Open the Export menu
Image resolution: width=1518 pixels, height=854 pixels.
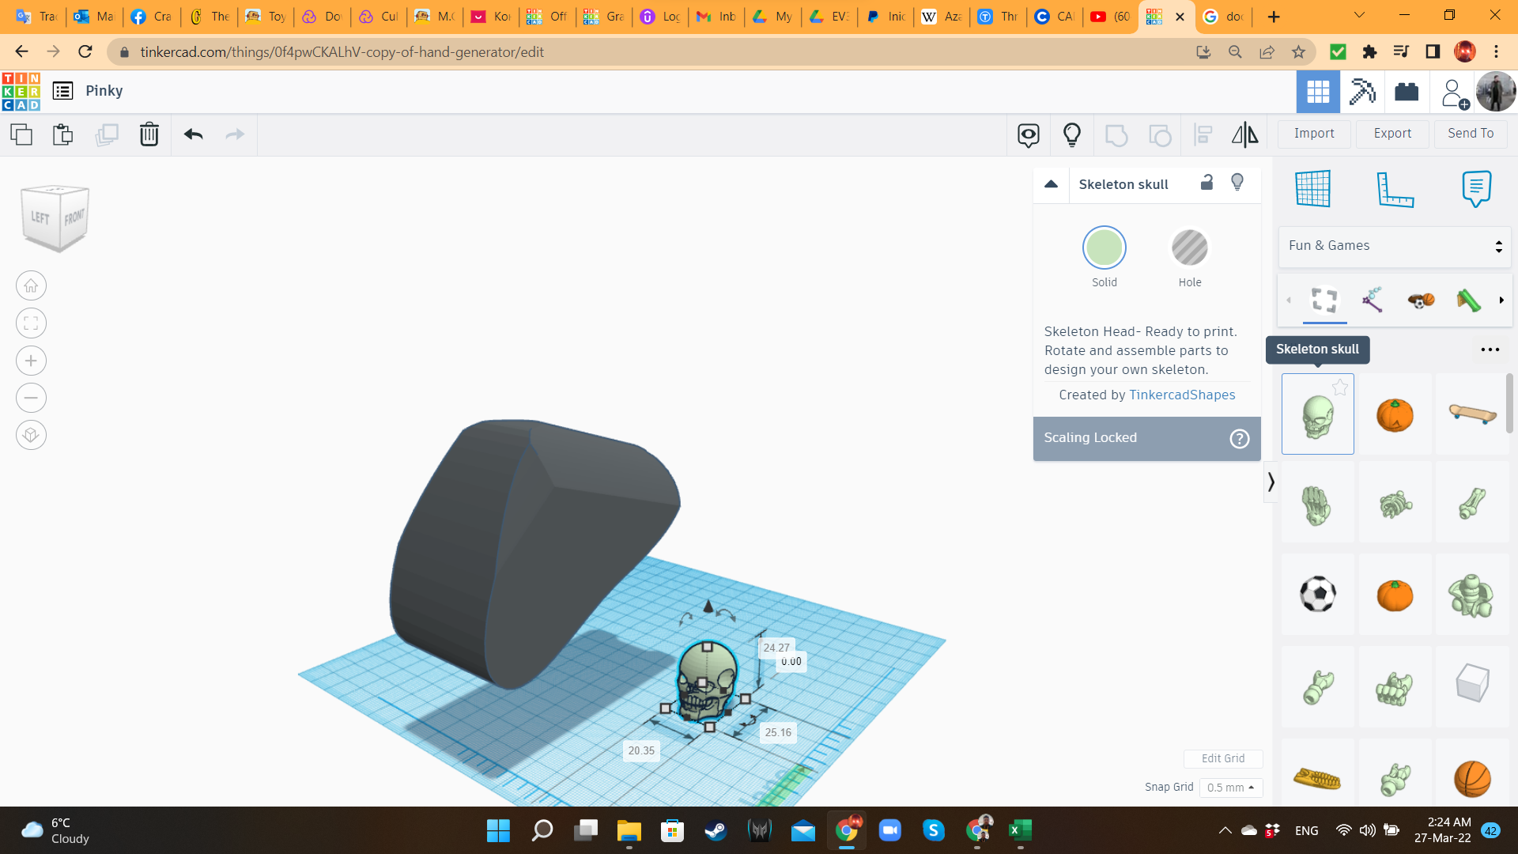(x=1391, y=134)
